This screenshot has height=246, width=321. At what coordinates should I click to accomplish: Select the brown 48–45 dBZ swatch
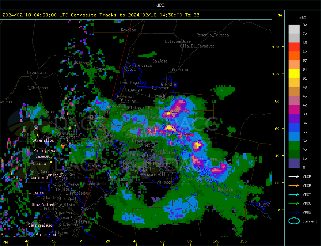(294, 92)
